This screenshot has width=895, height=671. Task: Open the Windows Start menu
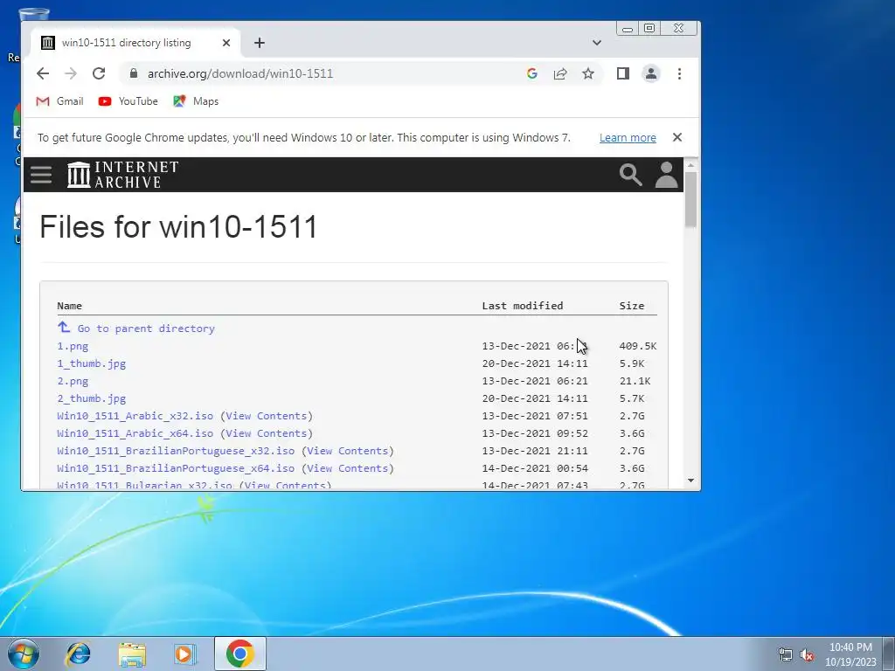[23, 654]
